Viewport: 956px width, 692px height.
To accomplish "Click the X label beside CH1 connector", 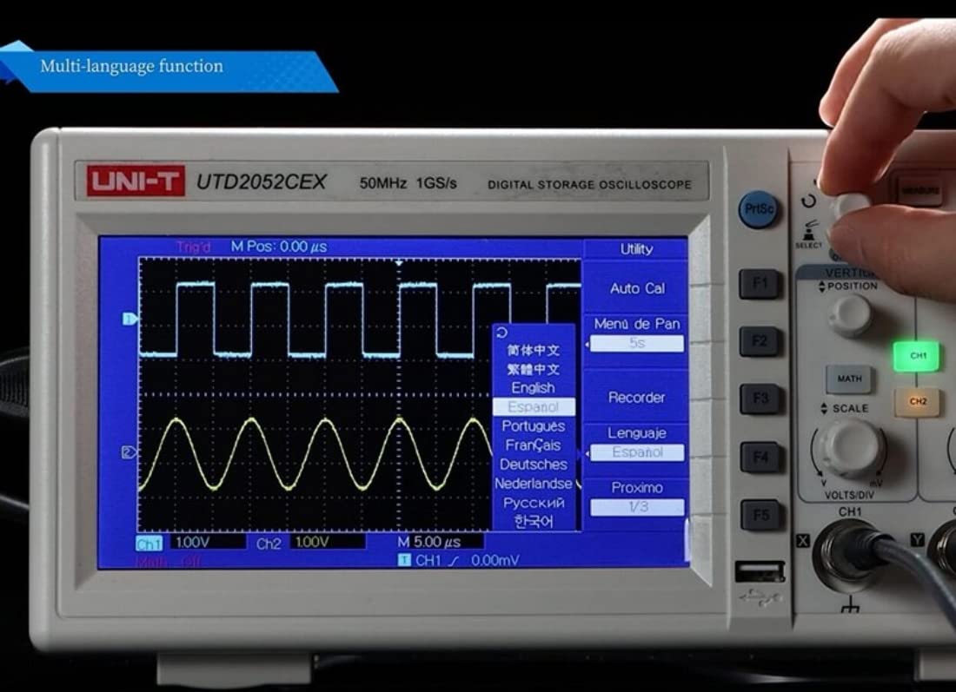I will pyautogui.click(x=803, y=540).
